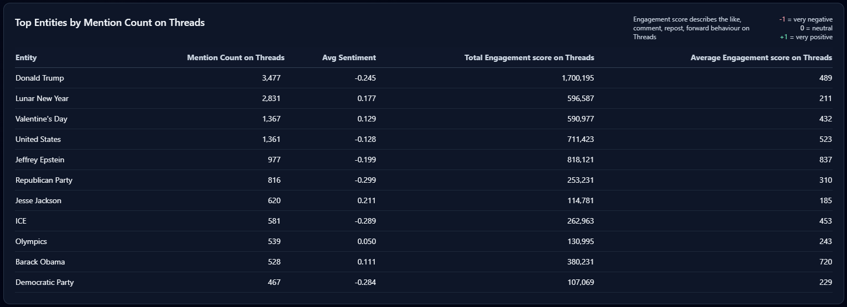Click the Entity column header
847x307 pixels.
point(26,57)
